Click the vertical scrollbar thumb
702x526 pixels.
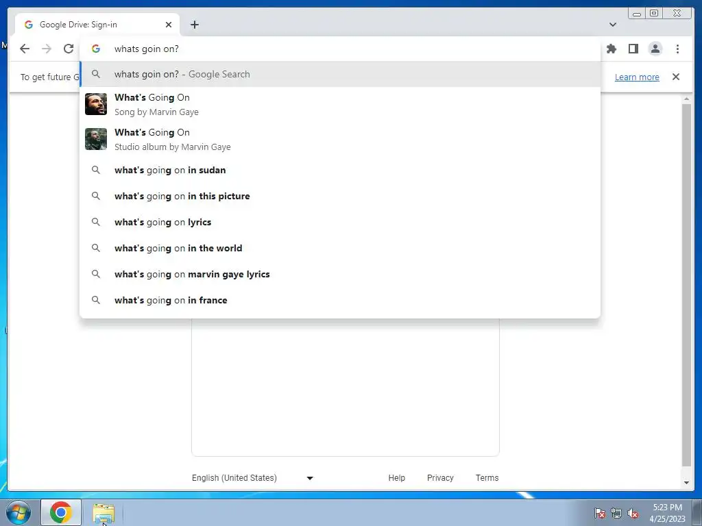tap(686, 285)
